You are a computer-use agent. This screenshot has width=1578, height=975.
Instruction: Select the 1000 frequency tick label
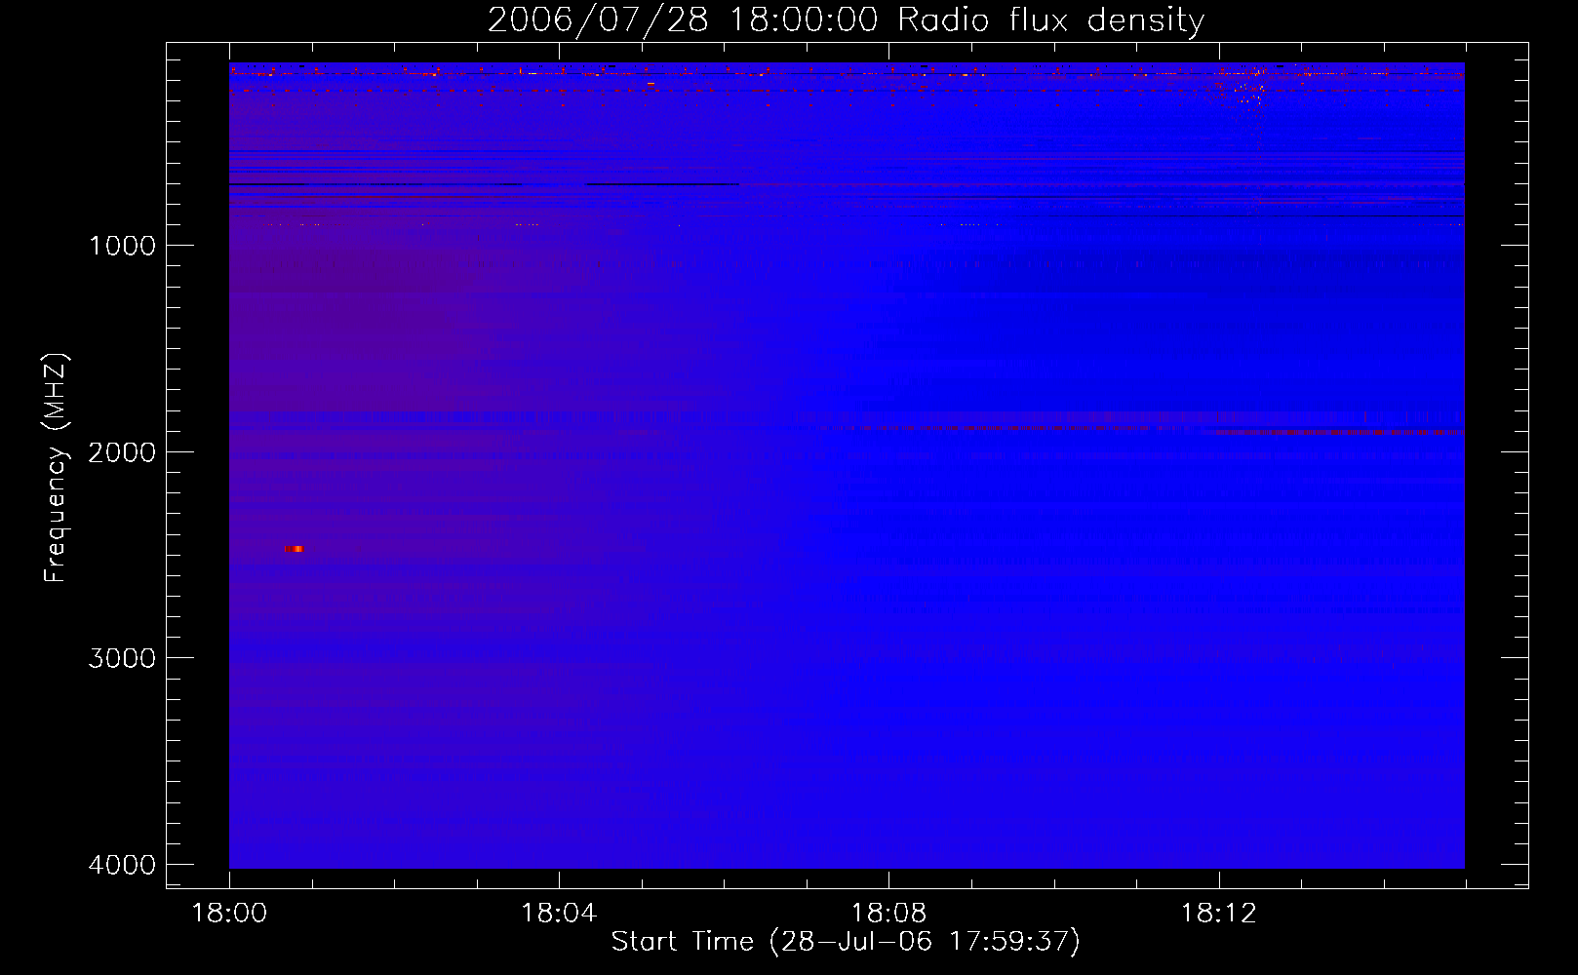[122, 246]
